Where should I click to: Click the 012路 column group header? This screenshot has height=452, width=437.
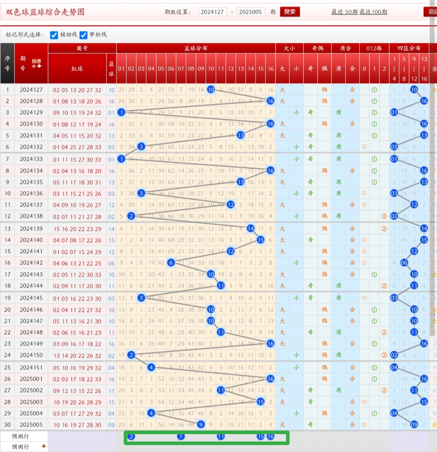click(374, 48)
